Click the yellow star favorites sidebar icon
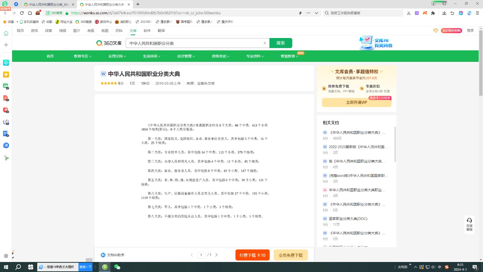Image resolution: width=483 pixels, height=272 pixels. click(x=6, y=74)
